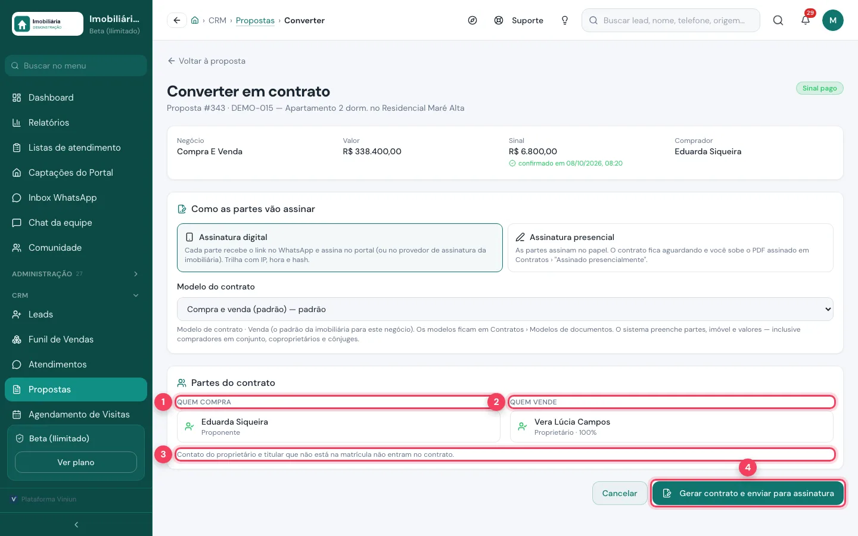The width and height of the screenshot is (858, 536).
Task: Go to Agendamento de Visitas
Action: tap(76, 415)
